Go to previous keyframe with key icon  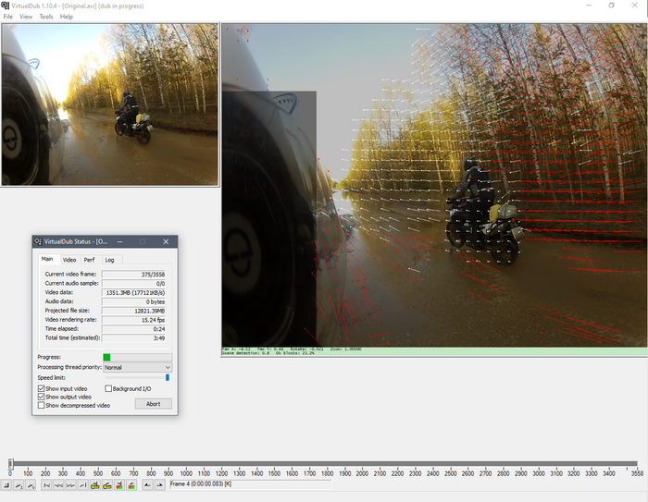click(x=96, y=484)
